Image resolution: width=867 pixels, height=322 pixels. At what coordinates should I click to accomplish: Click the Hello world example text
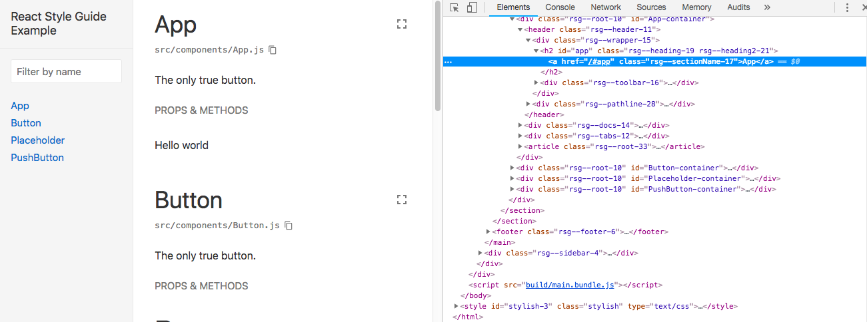click(x=181, y=145)
